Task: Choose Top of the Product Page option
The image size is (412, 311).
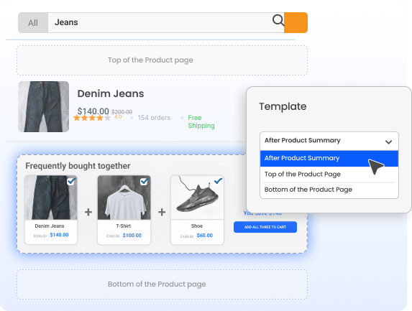Action: 329,175
